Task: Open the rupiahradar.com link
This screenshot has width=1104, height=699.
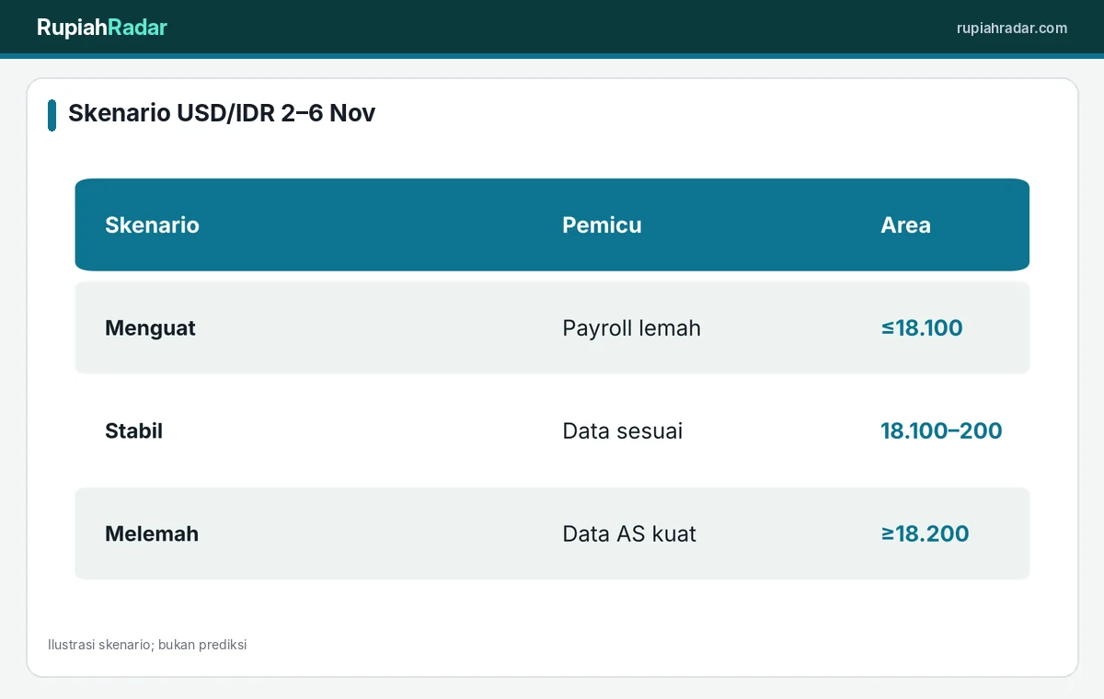Action: pyautogui.click(x=1012, y=28)
